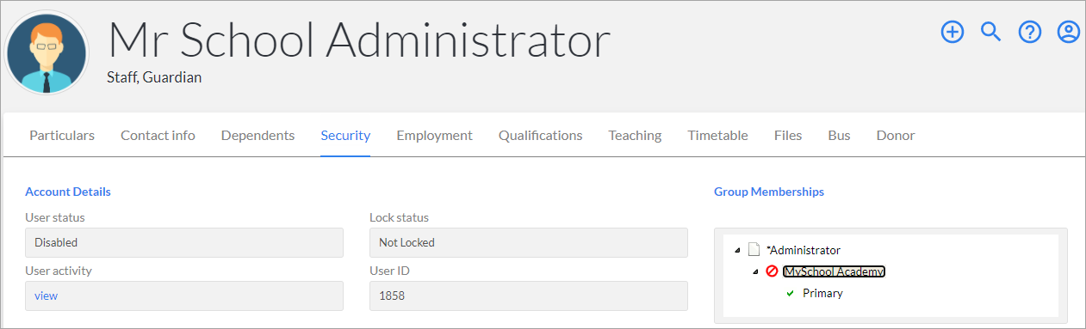
Task: Click the green checkmark next to Primary
Action: pyautogui.click(x=790, y=294)
